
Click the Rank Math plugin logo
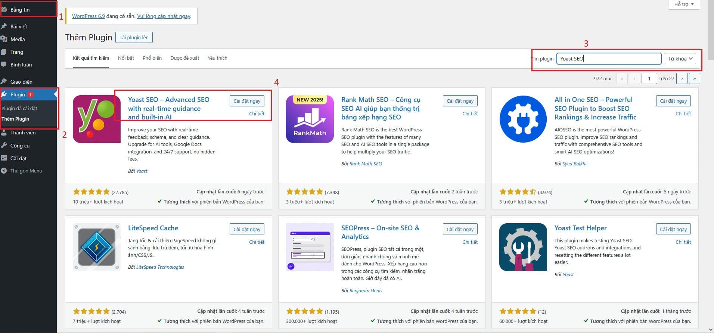[310, 119]
